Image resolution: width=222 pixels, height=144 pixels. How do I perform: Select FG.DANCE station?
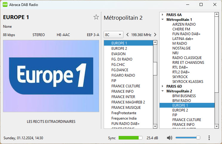128,70
